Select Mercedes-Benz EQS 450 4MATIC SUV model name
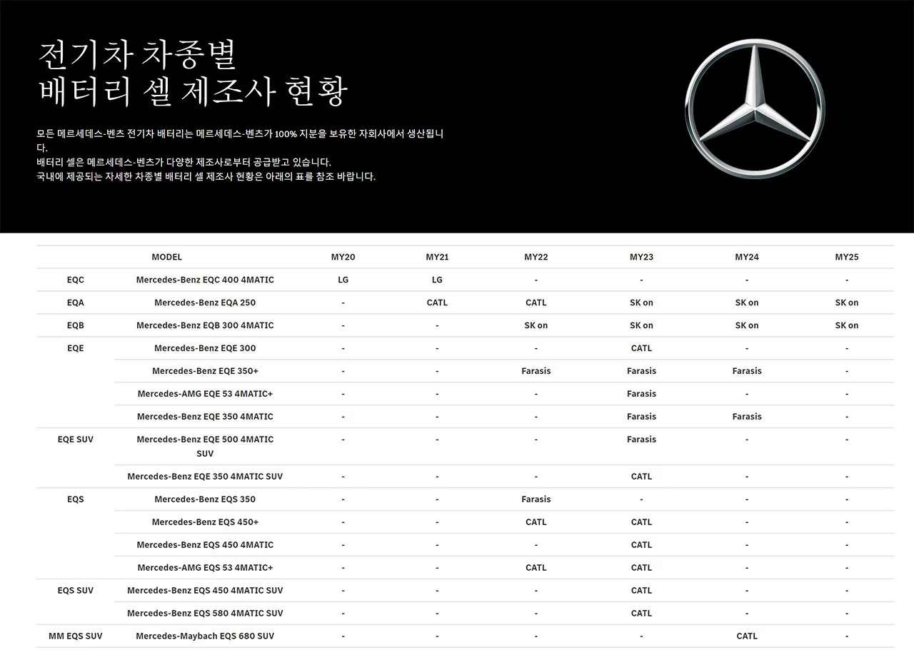The width and height of the screenshot is (914, 655). 205,591
